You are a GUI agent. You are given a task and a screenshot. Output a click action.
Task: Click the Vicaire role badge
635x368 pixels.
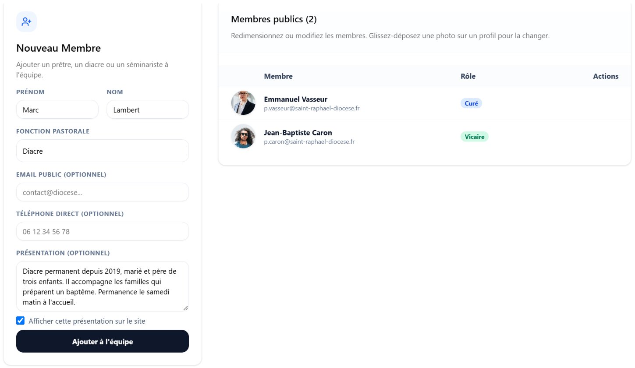474,137
